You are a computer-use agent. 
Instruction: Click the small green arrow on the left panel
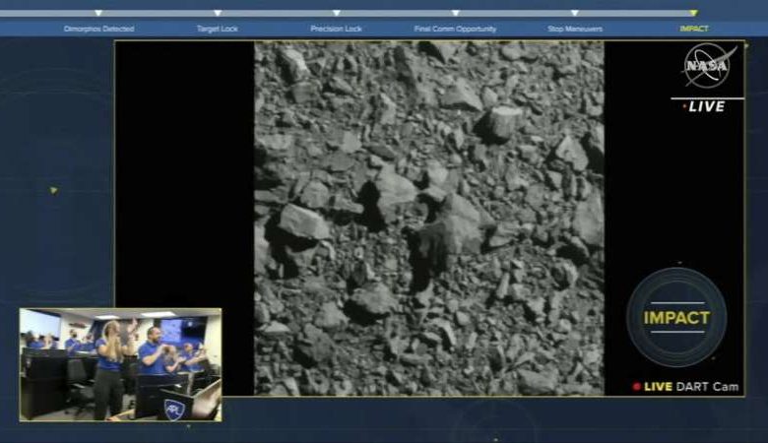pos(53,190)
